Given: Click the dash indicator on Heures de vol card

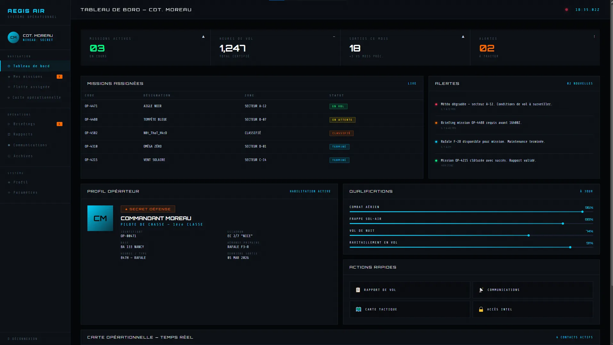Looking at the screenshot, I should (x=334, y=37).
